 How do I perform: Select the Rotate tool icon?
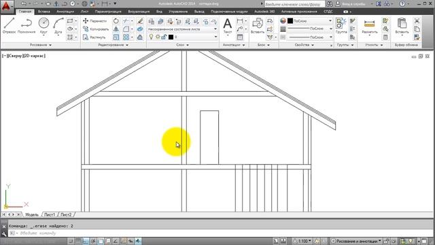(116, 21)
